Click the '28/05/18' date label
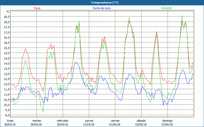This screenshot has height=127, width=204. click(10, 124)
